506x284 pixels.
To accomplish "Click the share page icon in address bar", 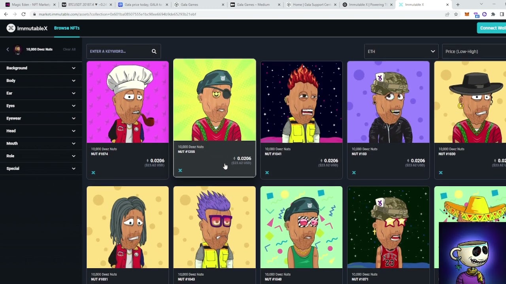I will [x=447, y=14].
